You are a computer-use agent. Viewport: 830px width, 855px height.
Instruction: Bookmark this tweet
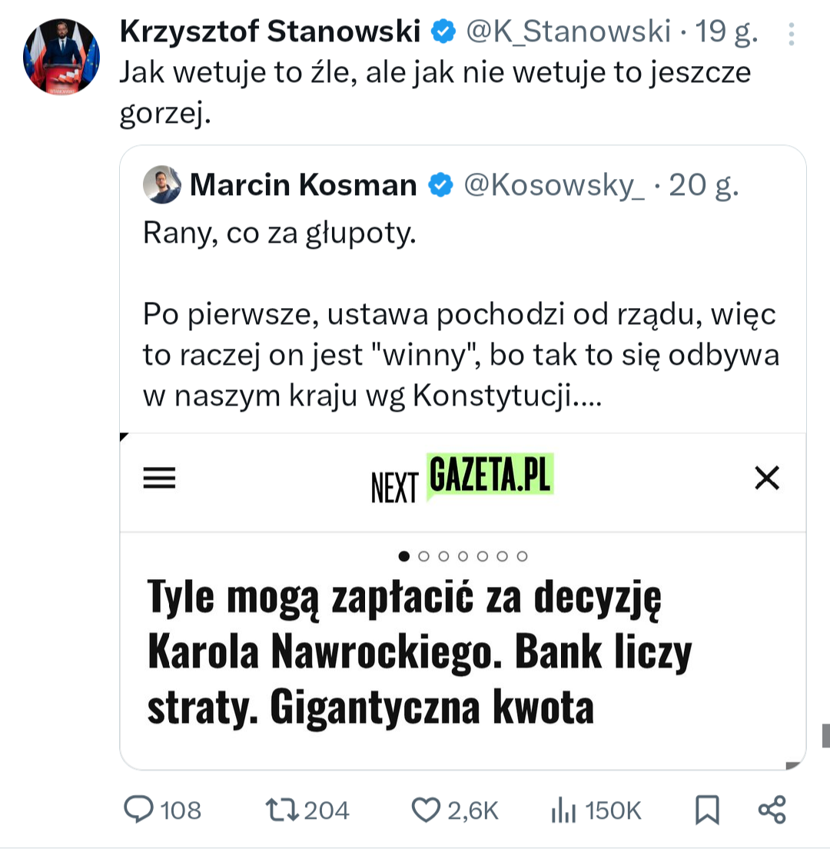point(707,810)
